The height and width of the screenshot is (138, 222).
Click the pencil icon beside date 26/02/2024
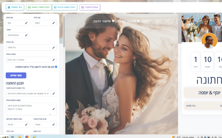tap(26, 35)
